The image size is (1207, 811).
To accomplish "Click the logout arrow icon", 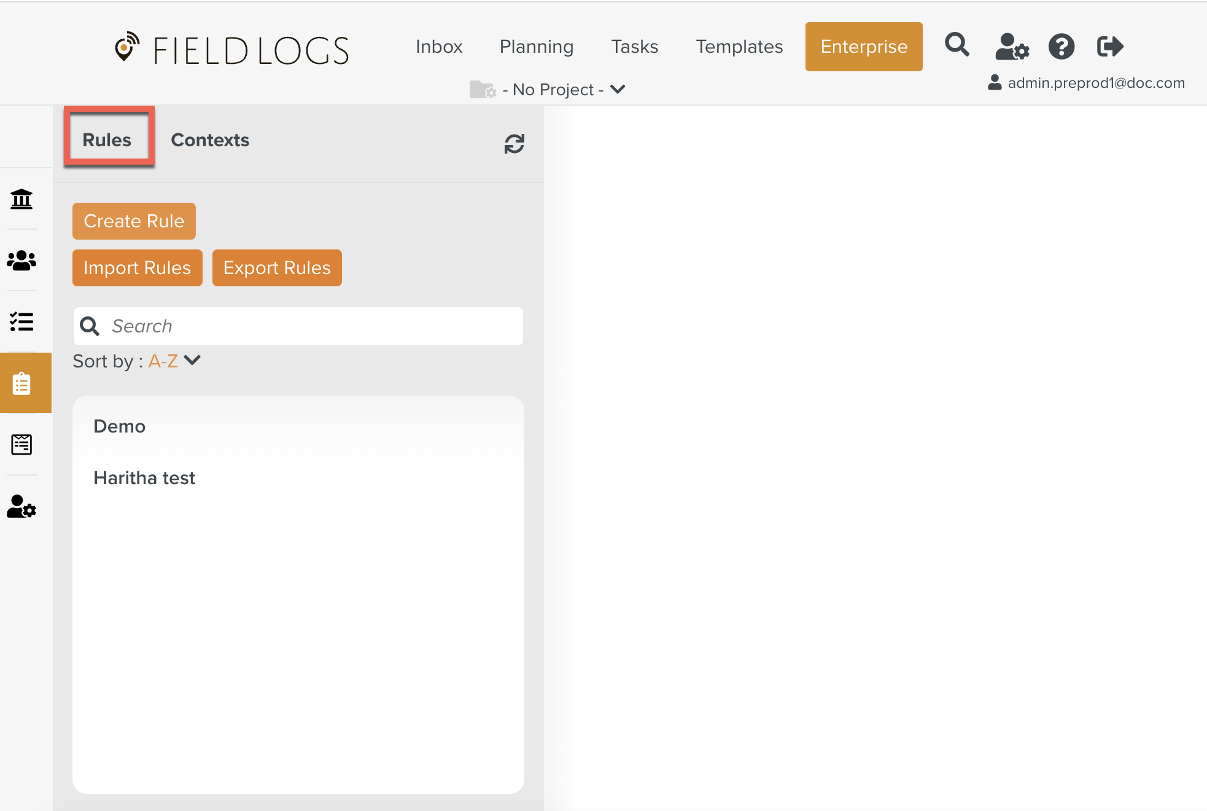I will point(1109,47).
